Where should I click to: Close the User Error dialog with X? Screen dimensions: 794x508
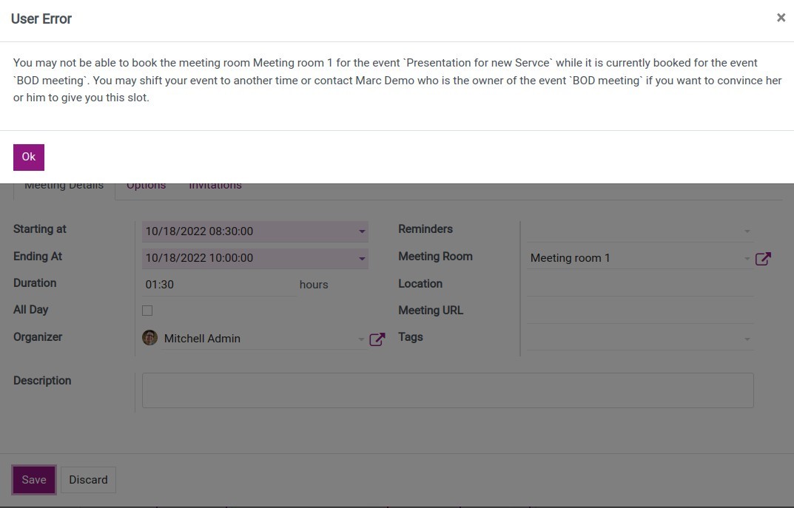(x=781, y=18)
